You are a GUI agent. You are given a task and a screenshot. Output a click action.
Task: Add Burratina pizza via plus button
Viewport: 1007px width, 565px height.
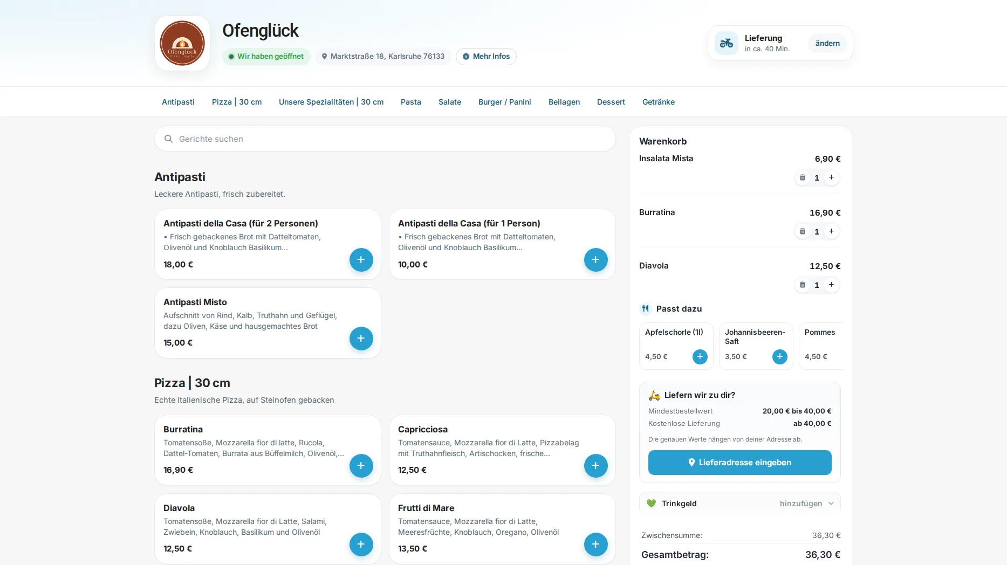pyautogui.click(x=361, y=466)
